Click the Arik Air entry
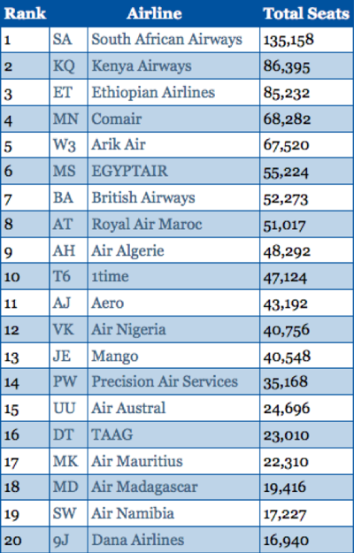The image size is (354, 553). [118, 144]
